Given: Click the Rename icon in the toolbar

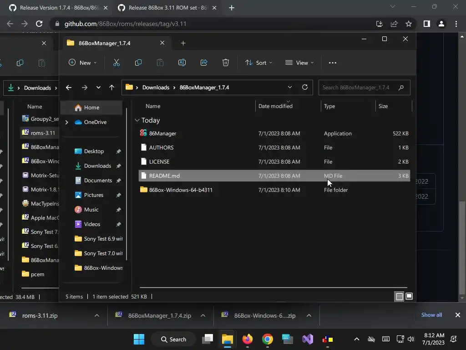Looking at the screenshot, I should pyautogui.click(x=182, y=62).
